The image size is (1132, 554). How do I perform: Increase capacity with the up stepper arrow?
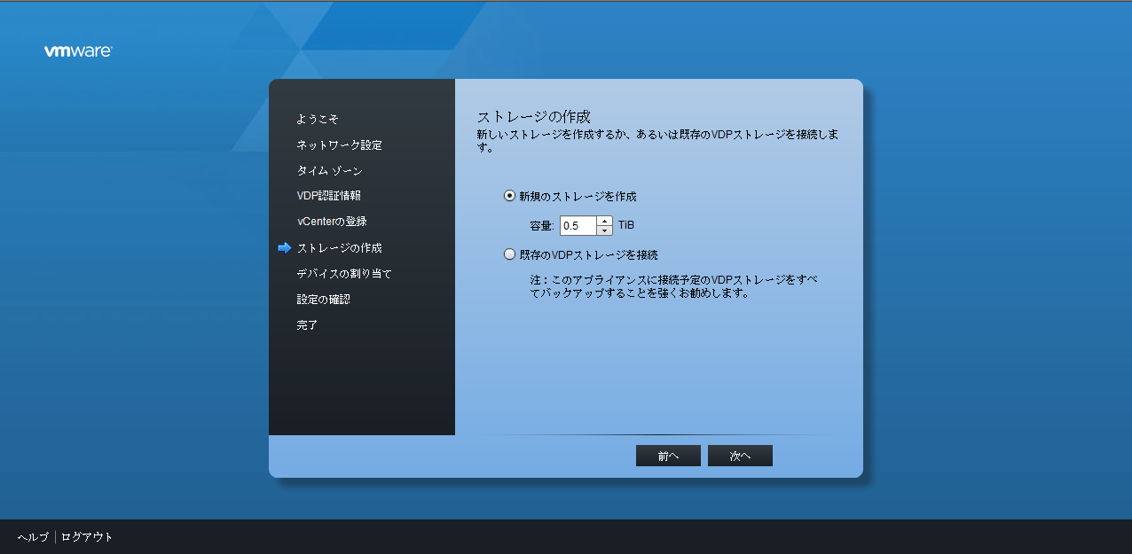(604, 221)
